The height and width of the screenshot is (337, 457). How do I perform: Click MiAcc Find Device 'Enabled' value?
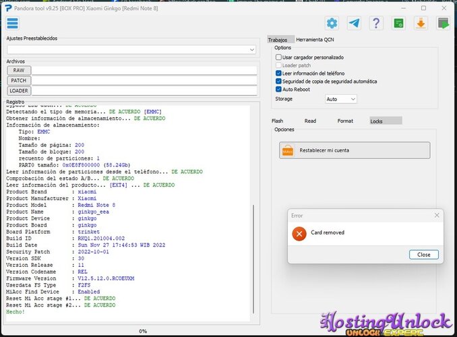point(89,292)
